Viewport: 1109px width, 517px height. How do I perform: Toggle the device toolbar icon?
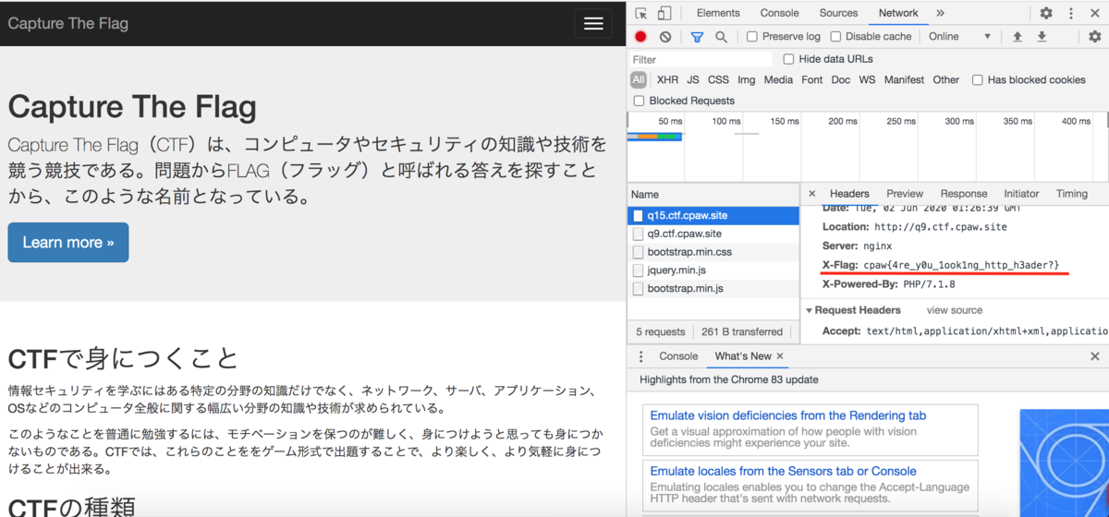pos(664,13)
